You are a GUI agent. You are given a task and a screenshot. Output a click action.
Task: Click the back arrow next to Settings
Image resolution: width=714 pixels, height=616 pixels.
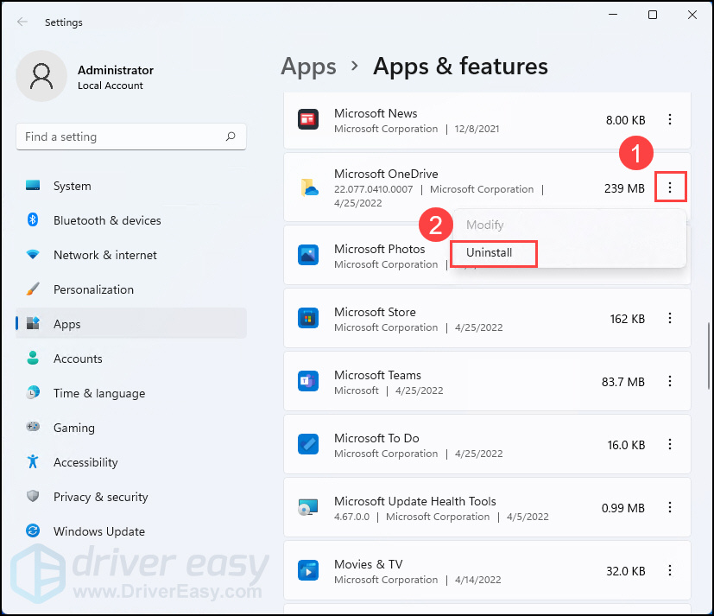22,22
